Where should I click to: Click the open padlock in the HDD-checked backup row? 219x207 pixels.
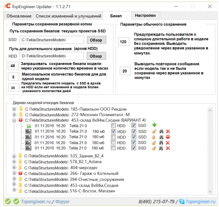click(x=154, y=132)
